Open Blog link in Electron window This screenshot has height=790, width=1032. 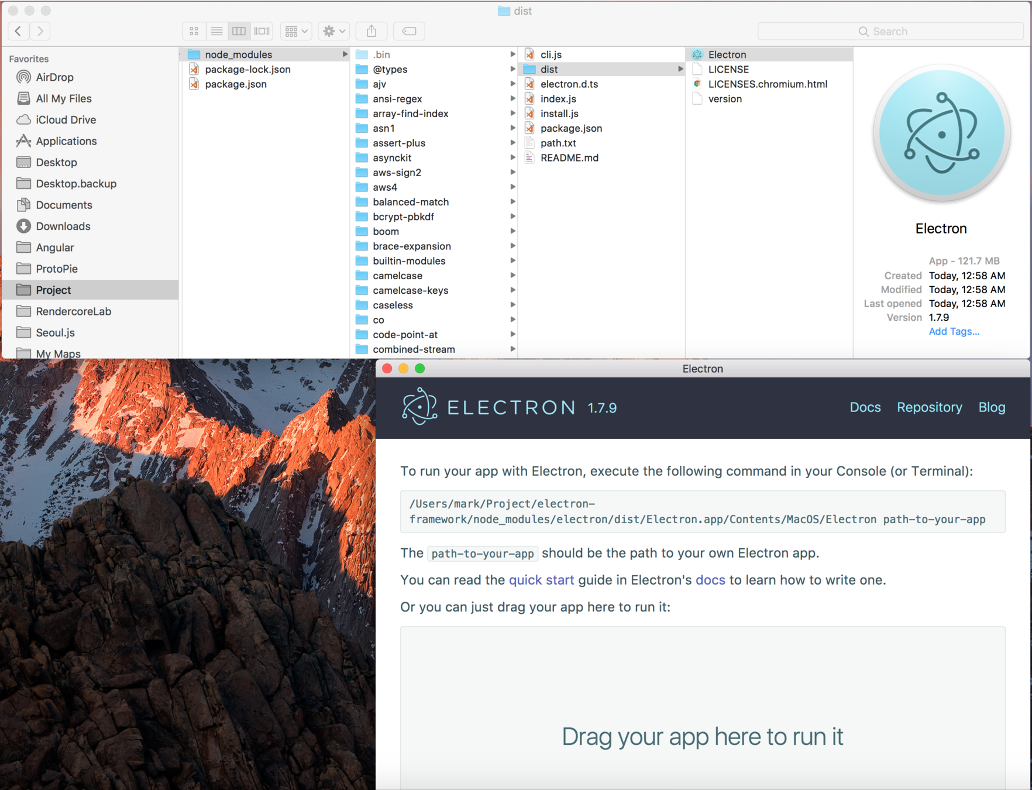click(x=992, y=407)
